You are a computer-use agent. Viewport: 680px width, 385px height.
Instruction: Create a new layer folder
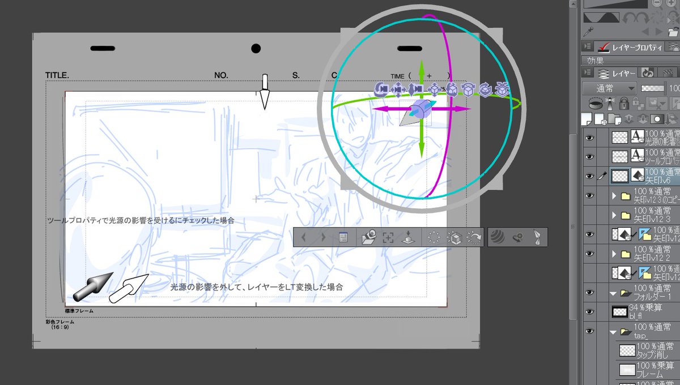coord(616,118)
